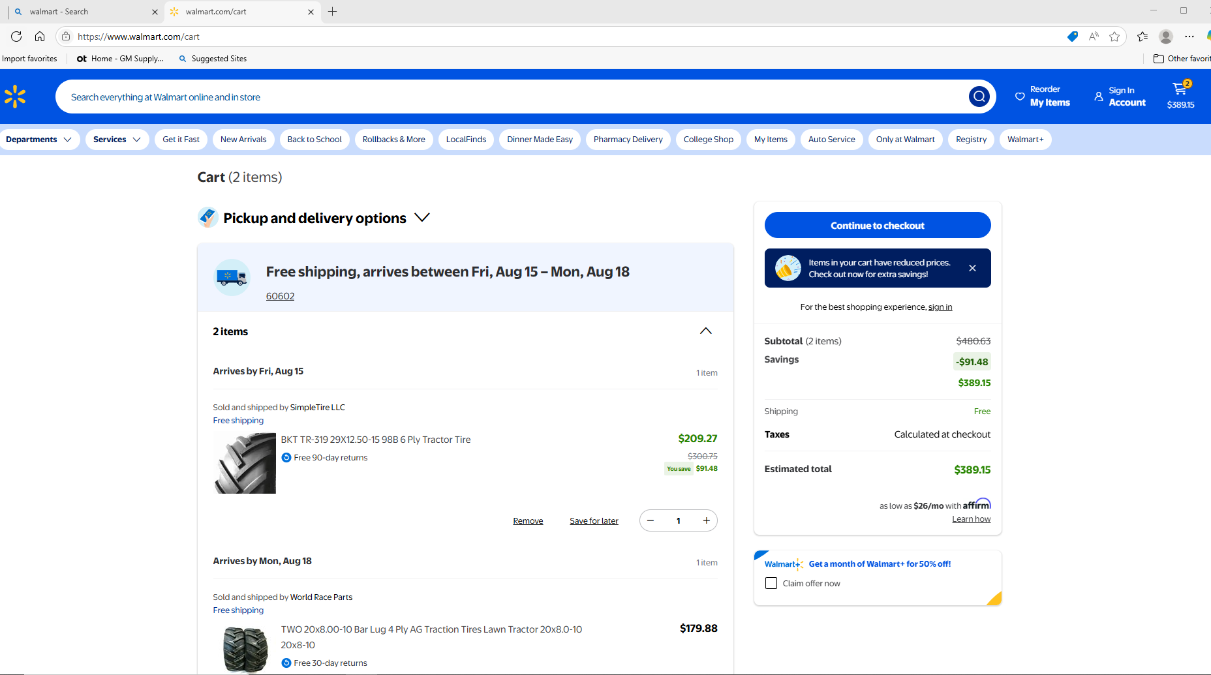
Task: Open the Registry nav pill
Action: (x=972, y=140)
